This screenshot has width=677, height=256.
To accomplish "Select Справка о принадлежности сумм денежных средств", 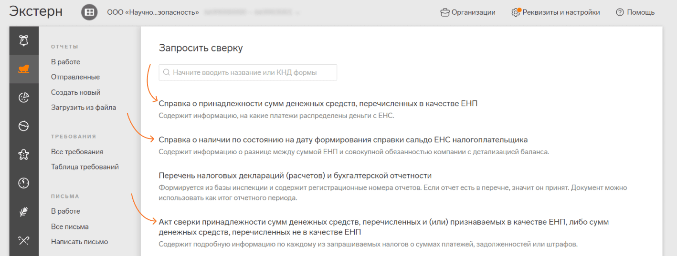I will click(x=318, y=103).
